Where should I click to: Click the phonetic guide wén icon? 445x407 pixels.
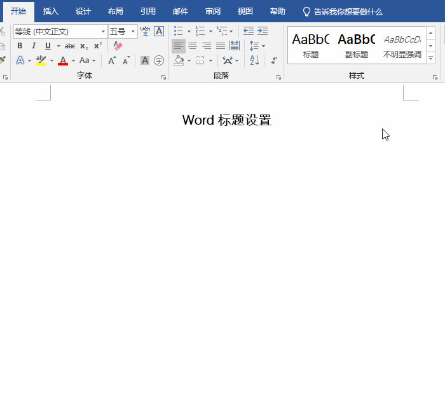coord(145,31)
